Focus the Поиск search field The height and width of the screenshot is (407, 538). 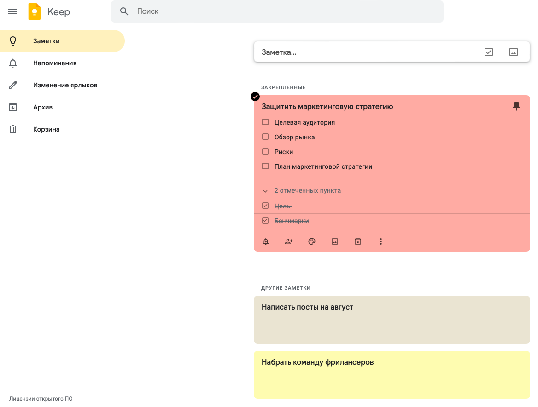[x=277, y=11]
